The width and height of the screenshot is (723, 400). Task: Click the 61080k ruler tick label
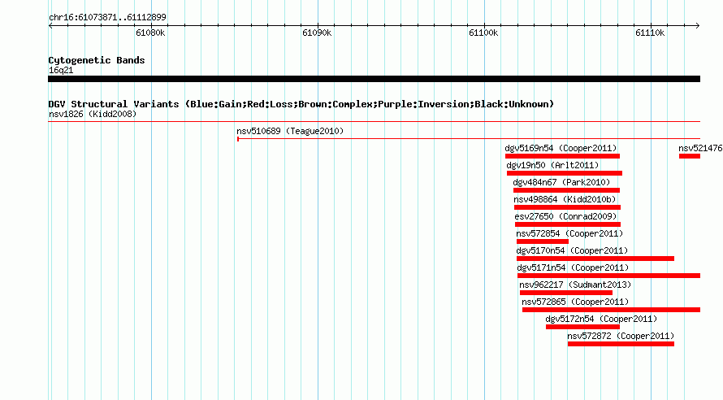click(x=150, y=33)
